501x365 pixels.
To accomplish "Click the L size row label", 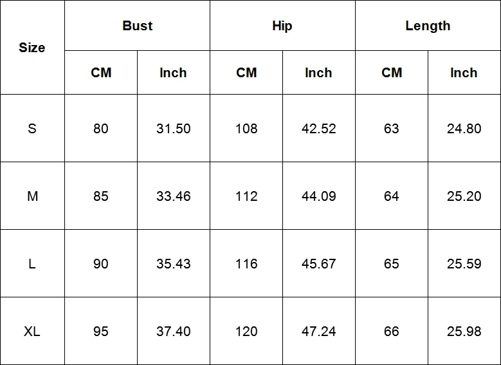I will coord(32,263).
